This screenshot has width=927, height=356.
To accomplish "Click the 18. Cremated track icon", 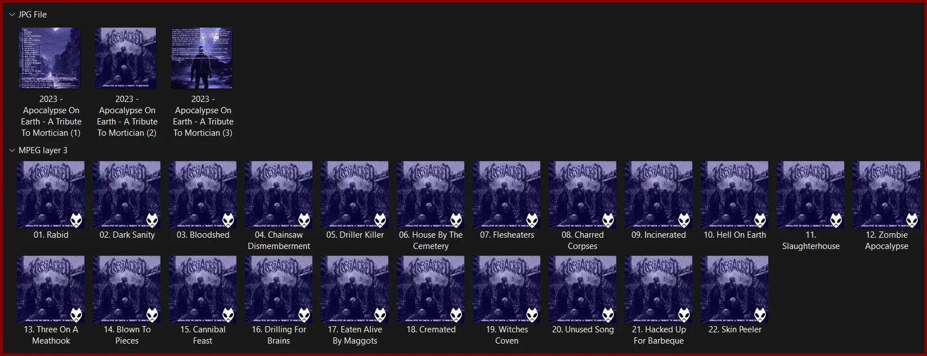I will (431, 290).
